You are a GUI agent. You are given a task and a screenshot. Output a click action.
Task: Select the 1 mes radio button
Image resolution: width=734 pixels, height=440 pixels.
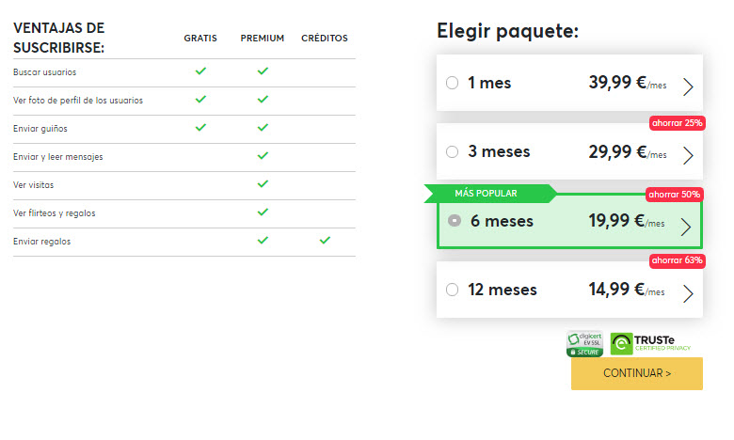pos(453,83)
